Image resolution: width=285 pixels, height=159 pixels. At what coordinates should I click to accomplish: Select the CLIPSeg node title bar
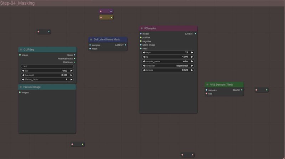coord(47,49)
